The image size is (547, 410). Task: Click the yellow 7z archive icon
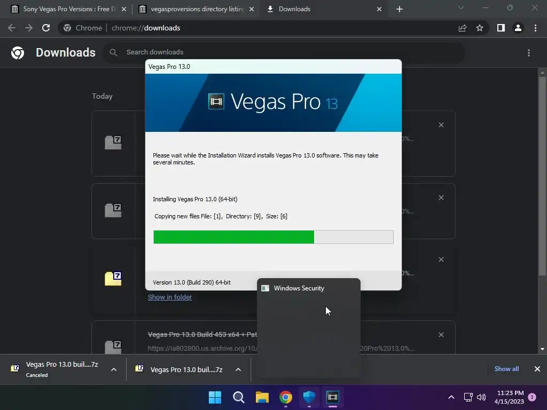click(x=113, y=279)
